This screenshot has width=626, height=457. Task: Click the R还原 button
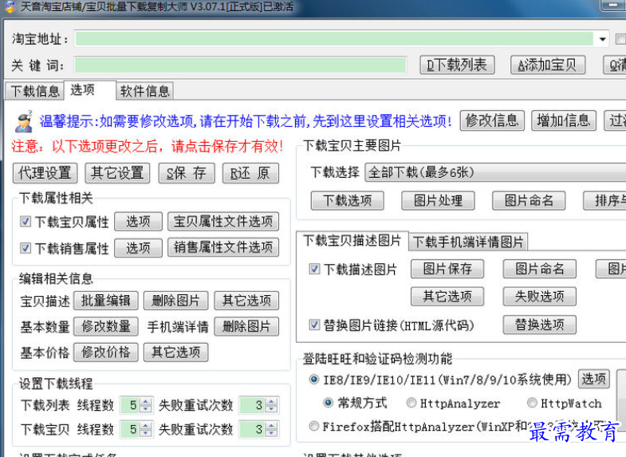coord(250,173)
